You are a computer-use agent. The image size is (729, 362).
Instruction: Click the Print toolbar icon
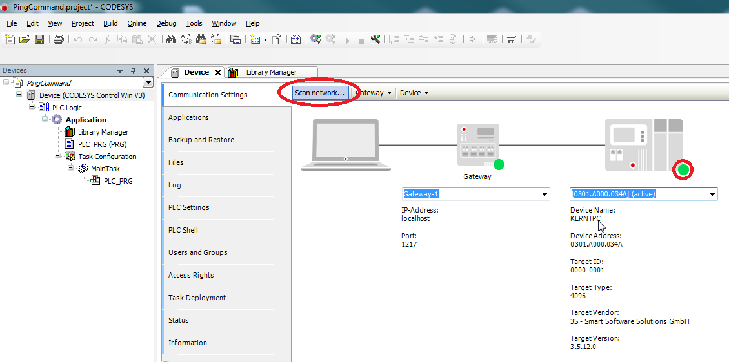[x=58, y=39]
